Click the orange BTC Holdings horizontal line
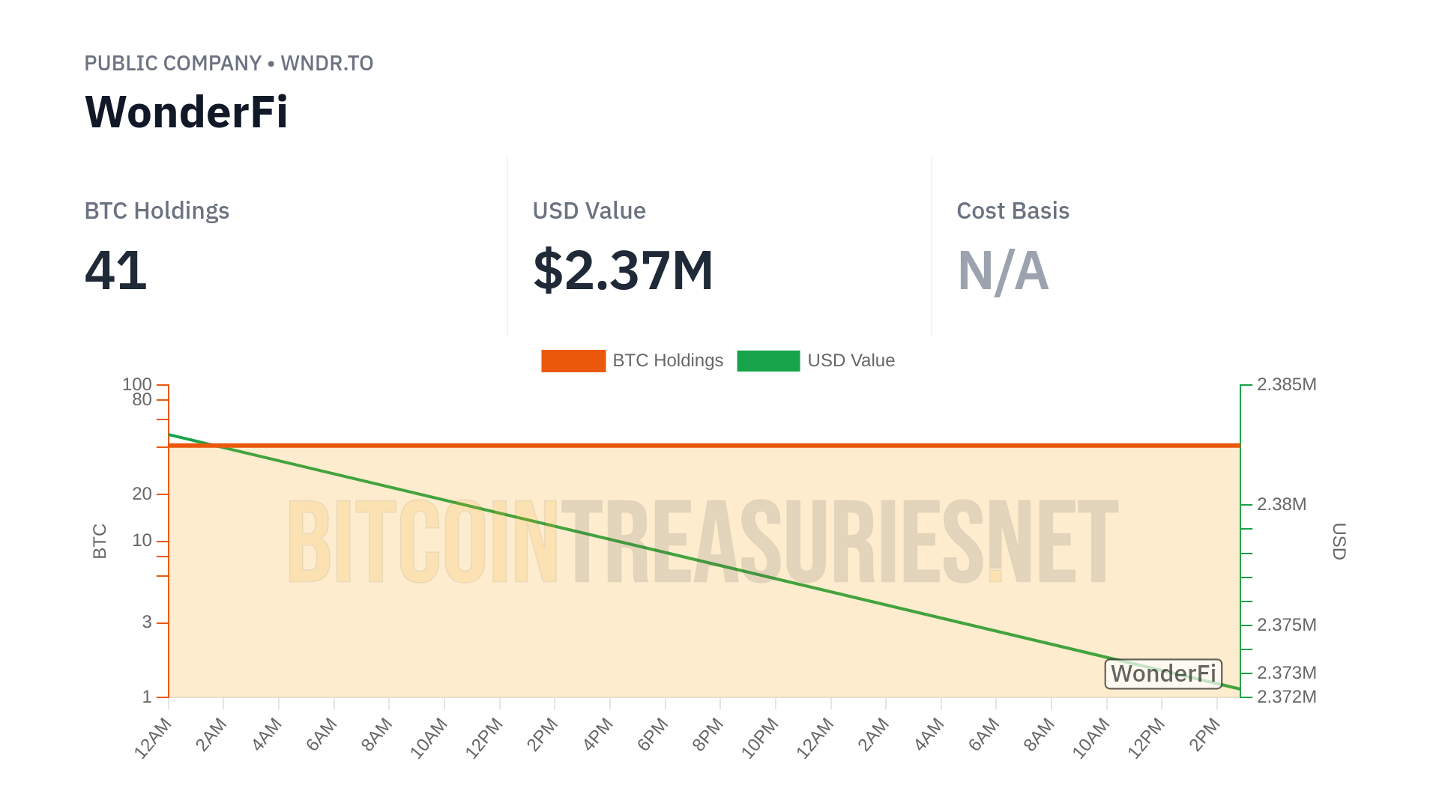 [705, 445]
